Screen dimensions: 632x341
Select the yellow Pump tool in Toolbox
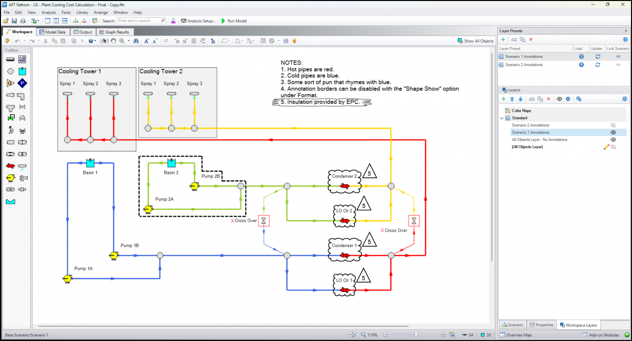10,178
